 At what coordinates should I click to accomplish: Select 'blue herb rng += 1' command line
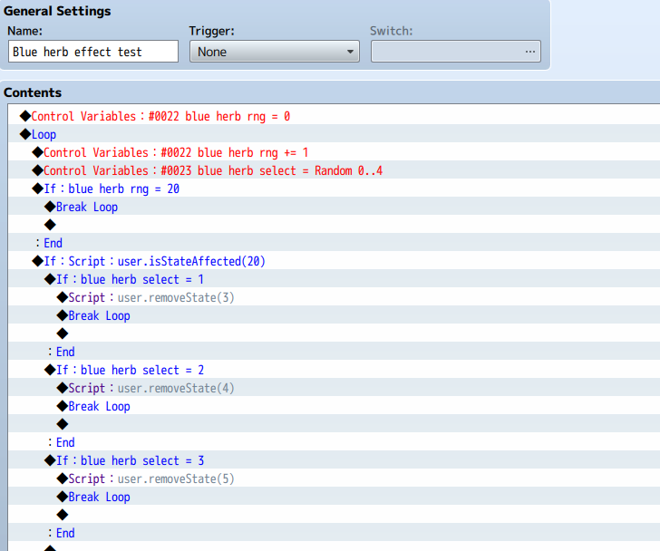point(335,152)
